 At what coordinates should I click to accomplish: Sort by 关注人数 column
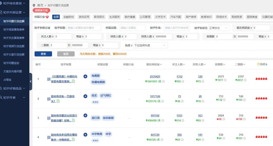(x=178, y=64)
